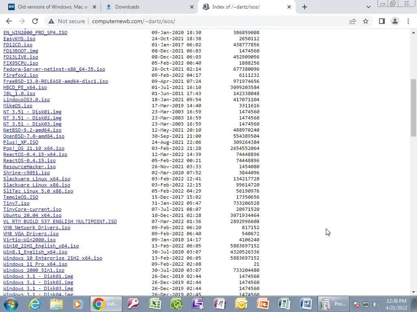Bookmark this page with the star
Image resolution: width=417 pixels, height=312 pixels.
[366, 21]
